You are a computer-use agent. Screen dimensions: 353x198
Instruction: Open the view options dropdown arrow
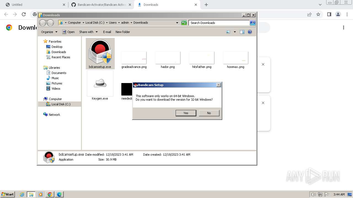pyautogui.click(x=235, y=32)
